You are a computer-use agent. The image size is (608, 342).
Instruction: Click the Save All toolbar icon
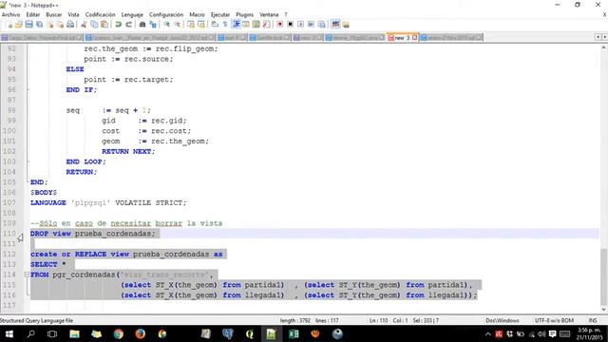40,25
